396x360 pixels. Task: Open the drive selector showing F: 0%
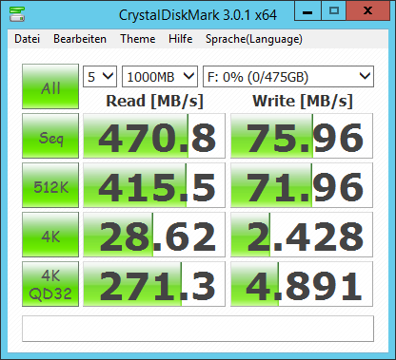click(288, 76)
